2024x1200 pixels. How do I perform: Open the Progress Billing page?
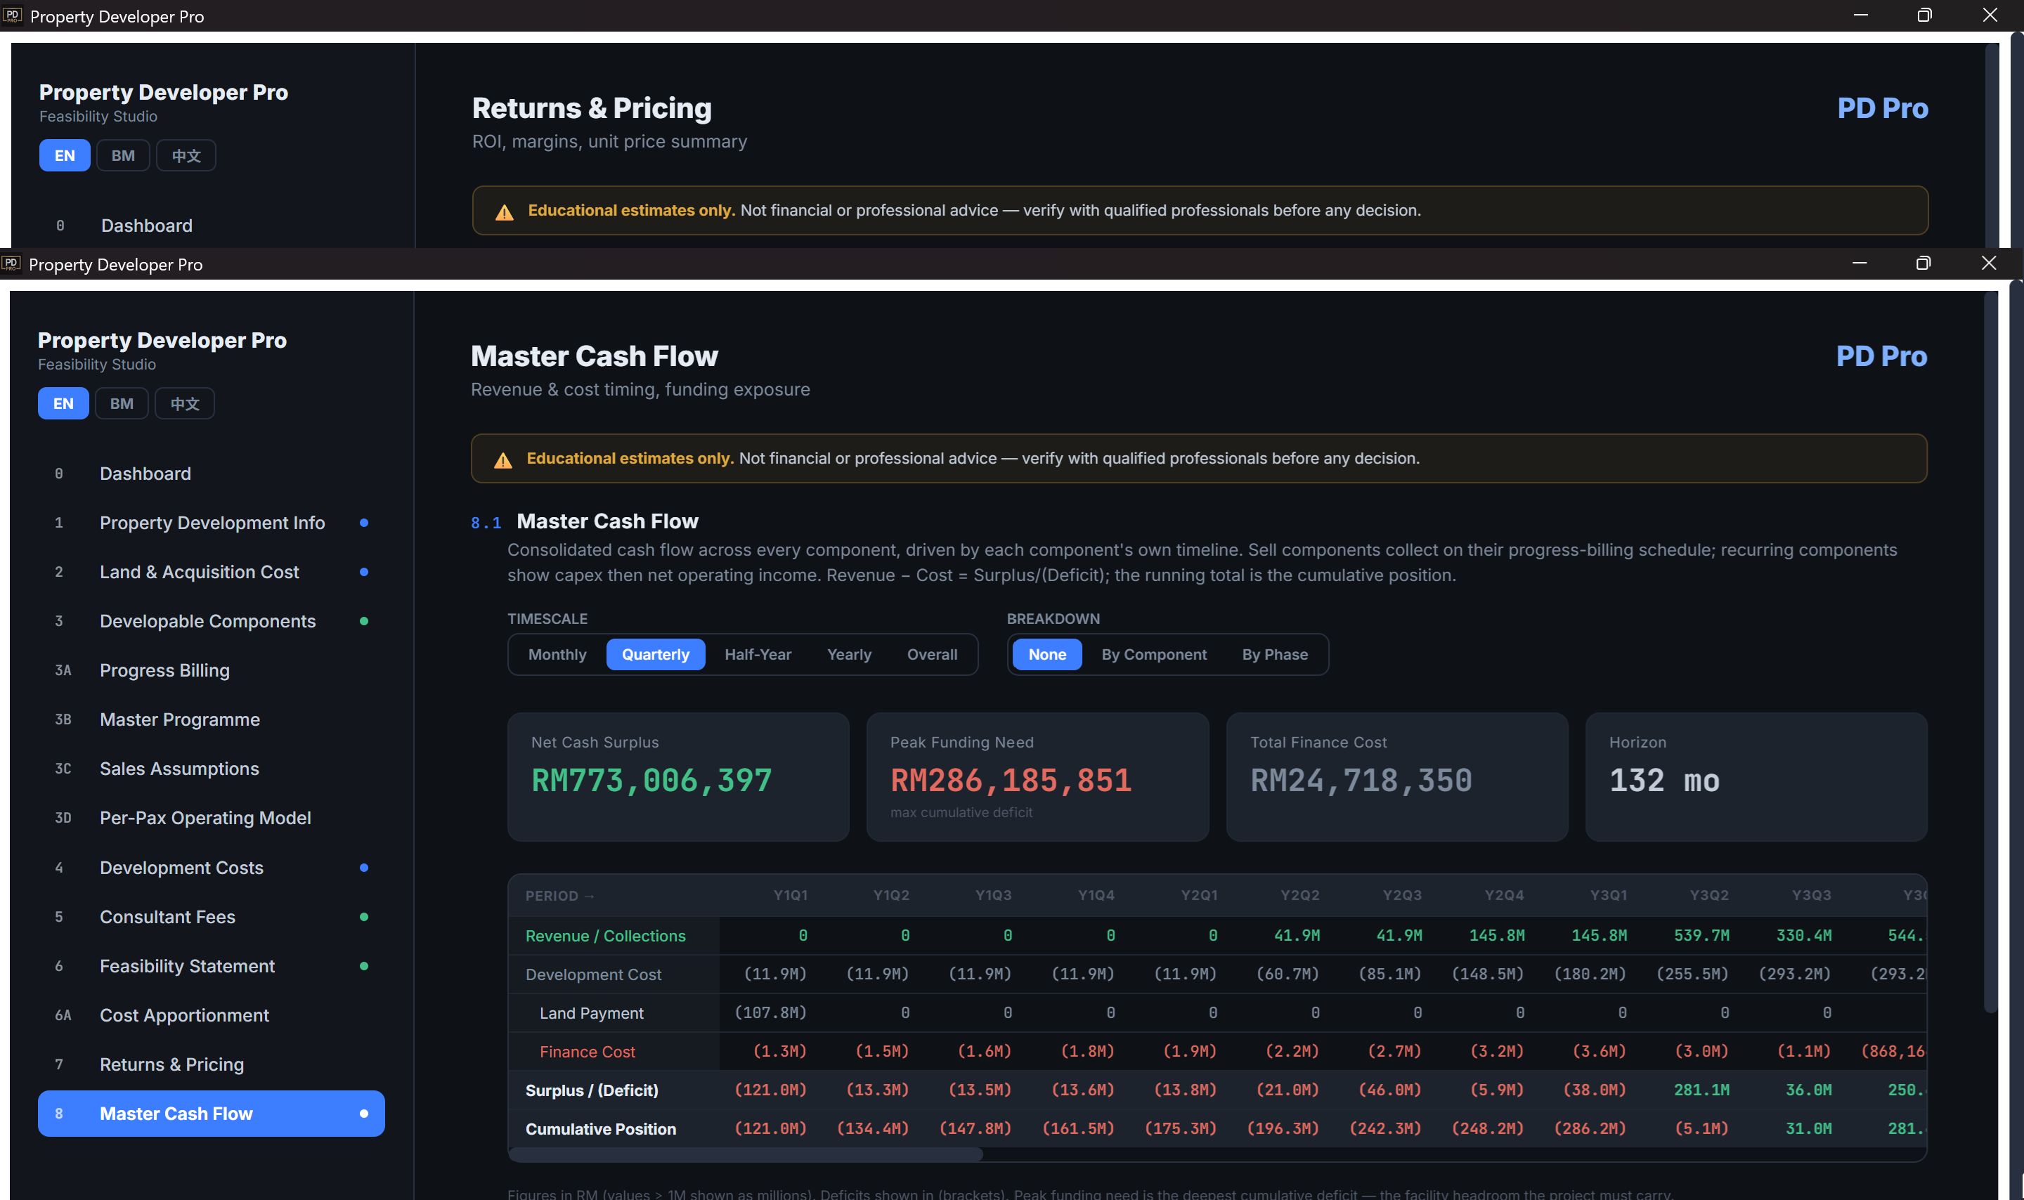click(x=211, y=670)
